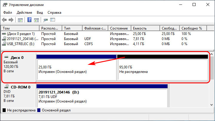The image size is (215, 121).
Task: Click the Back arrow toolbar icon
Action: (x=4, y=20)
